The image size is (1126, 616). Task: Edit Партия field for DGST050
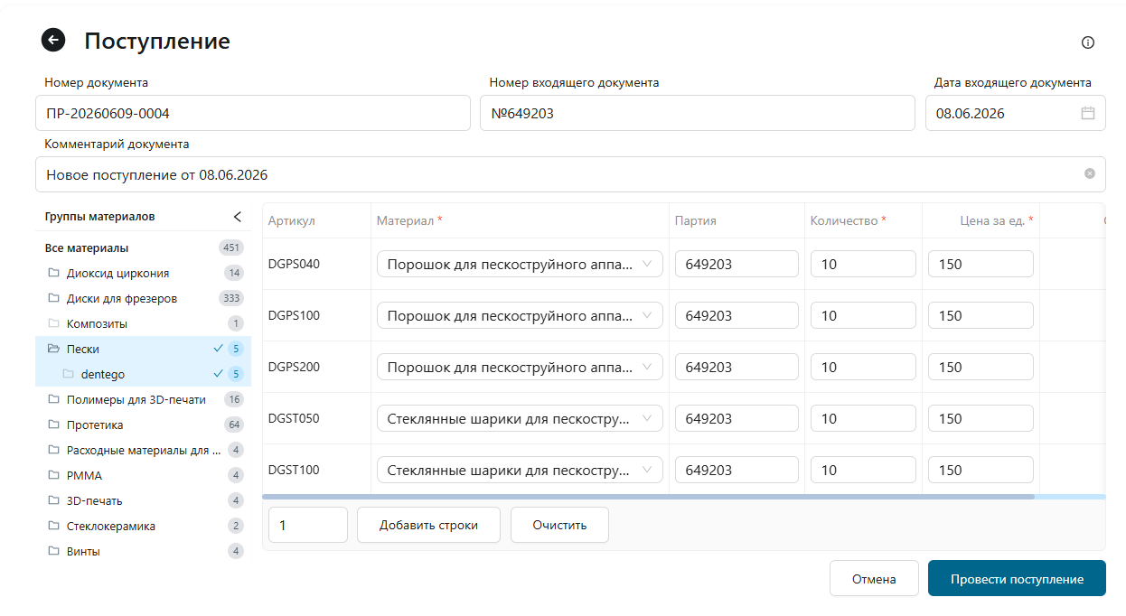click(737, 418)
